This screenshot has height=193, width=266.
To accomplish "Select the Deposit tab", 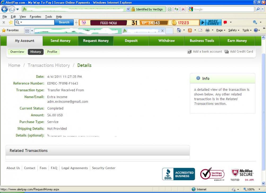I will pyautogui.click(x=131, y=41).
